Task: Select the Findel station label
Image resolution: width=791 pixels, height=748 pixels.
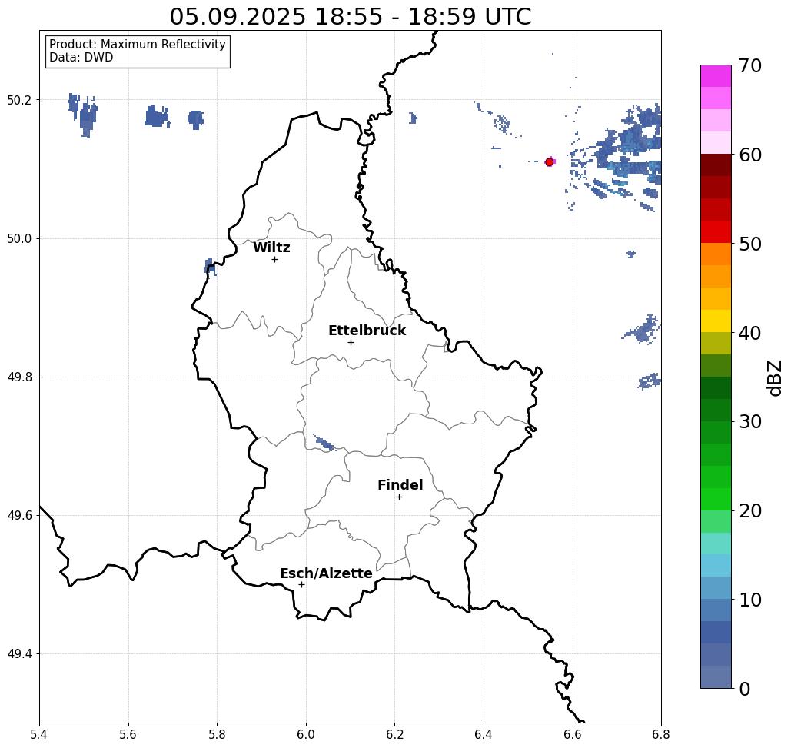Action: tap(400, 485)
